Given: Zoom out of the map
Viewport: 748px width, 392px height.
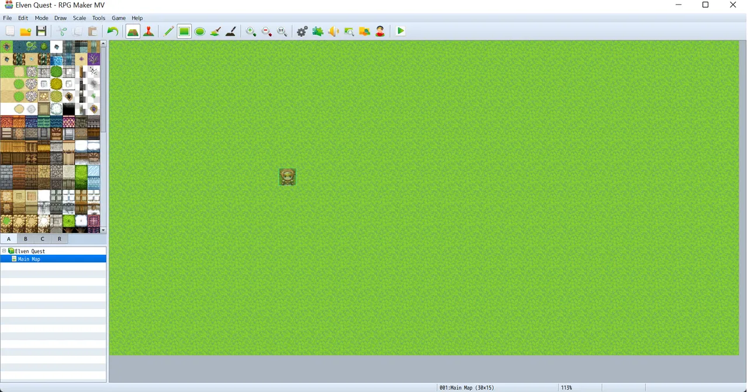Looking at the screenshot, I should tap(266, 32).
